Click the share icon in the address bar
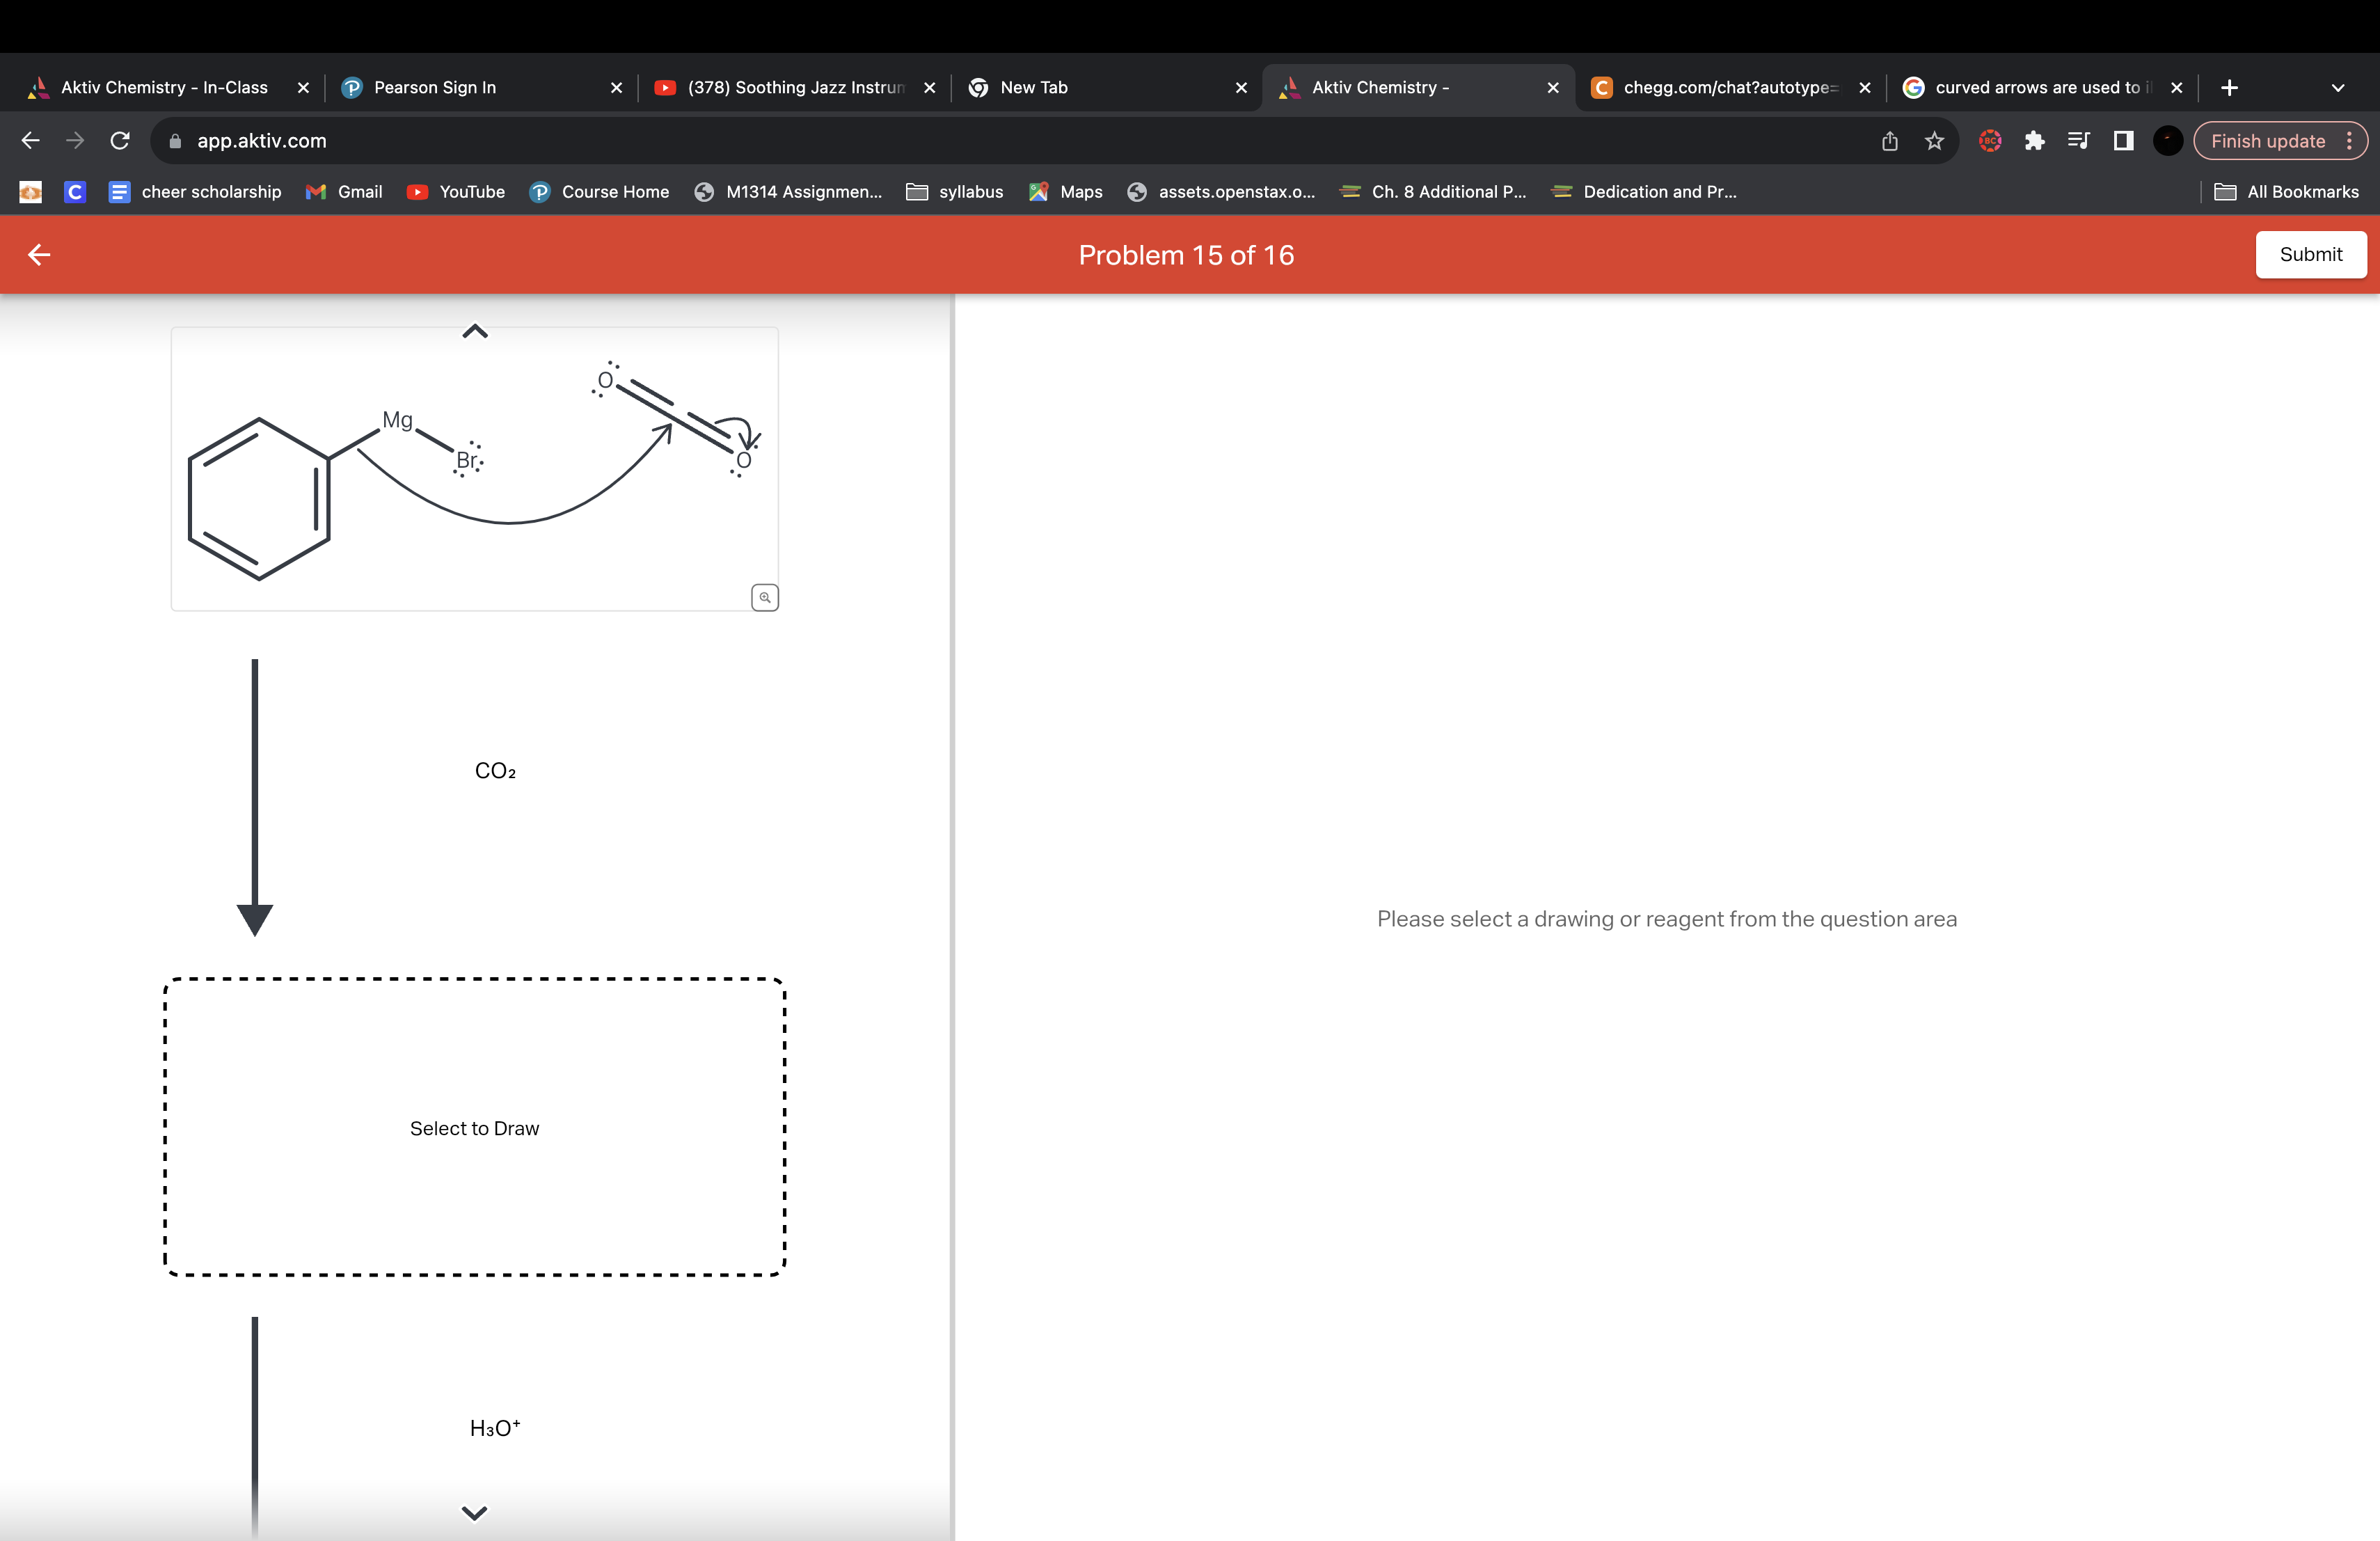 coord(1888,140)
